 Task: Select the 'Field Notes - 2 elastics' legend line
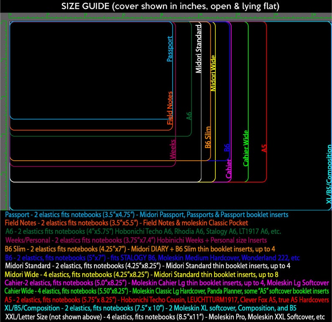tap(126, 223)
